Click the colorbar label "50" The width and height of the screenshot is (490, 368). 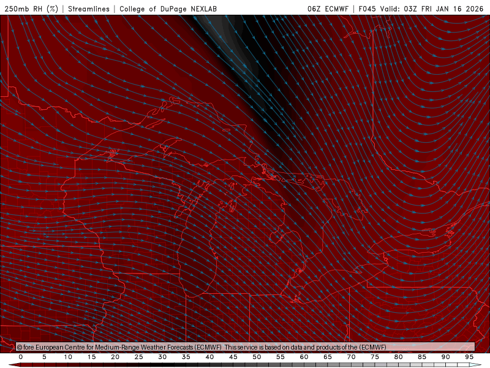click(x=257, y=357)
